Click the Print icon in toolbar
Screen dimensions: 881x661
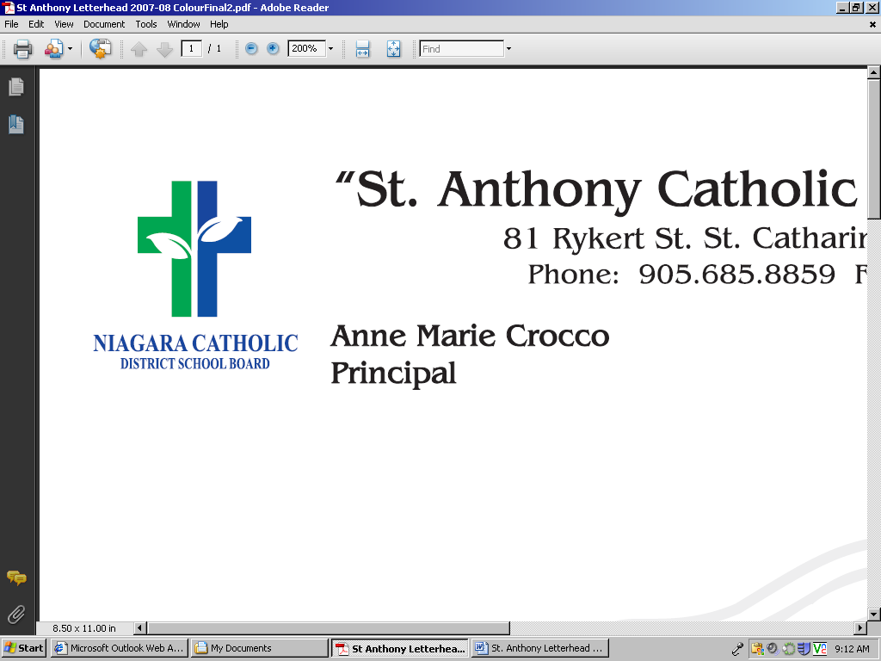22,49
